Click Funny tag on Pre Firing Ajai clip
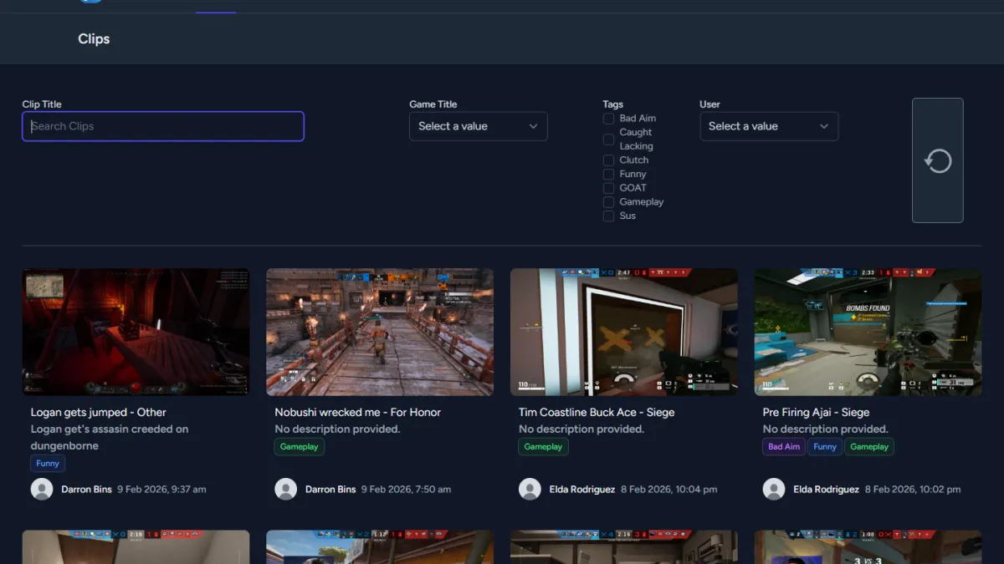This screenshot has height=564, width=1004. (825, 447)
